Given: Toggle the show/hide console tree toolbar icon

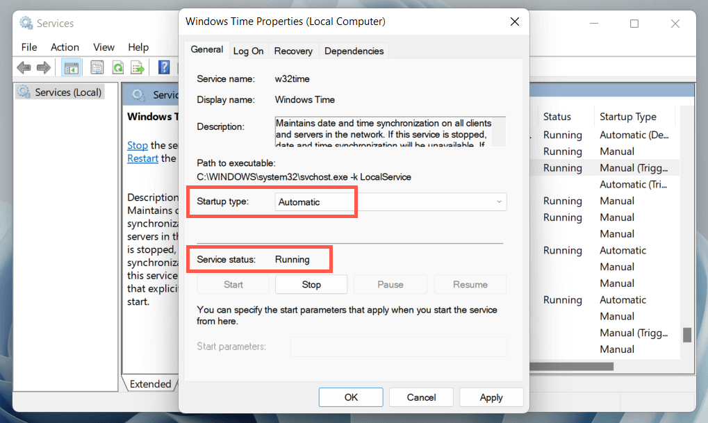Looking at the screenshot, I should coord(71,67).
